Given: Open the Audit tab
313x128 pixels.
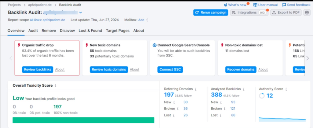Looking at the screenshot, I should click(x=33, y=31).
